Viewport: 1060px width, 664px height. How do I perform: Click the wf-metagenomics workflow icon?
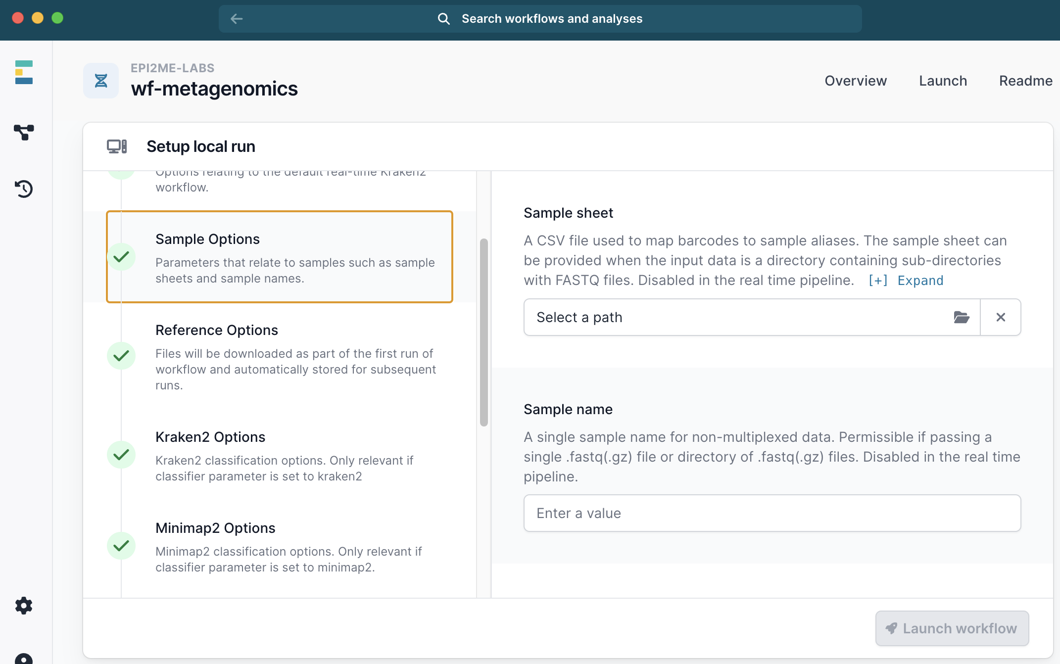[x=100, y=80]
